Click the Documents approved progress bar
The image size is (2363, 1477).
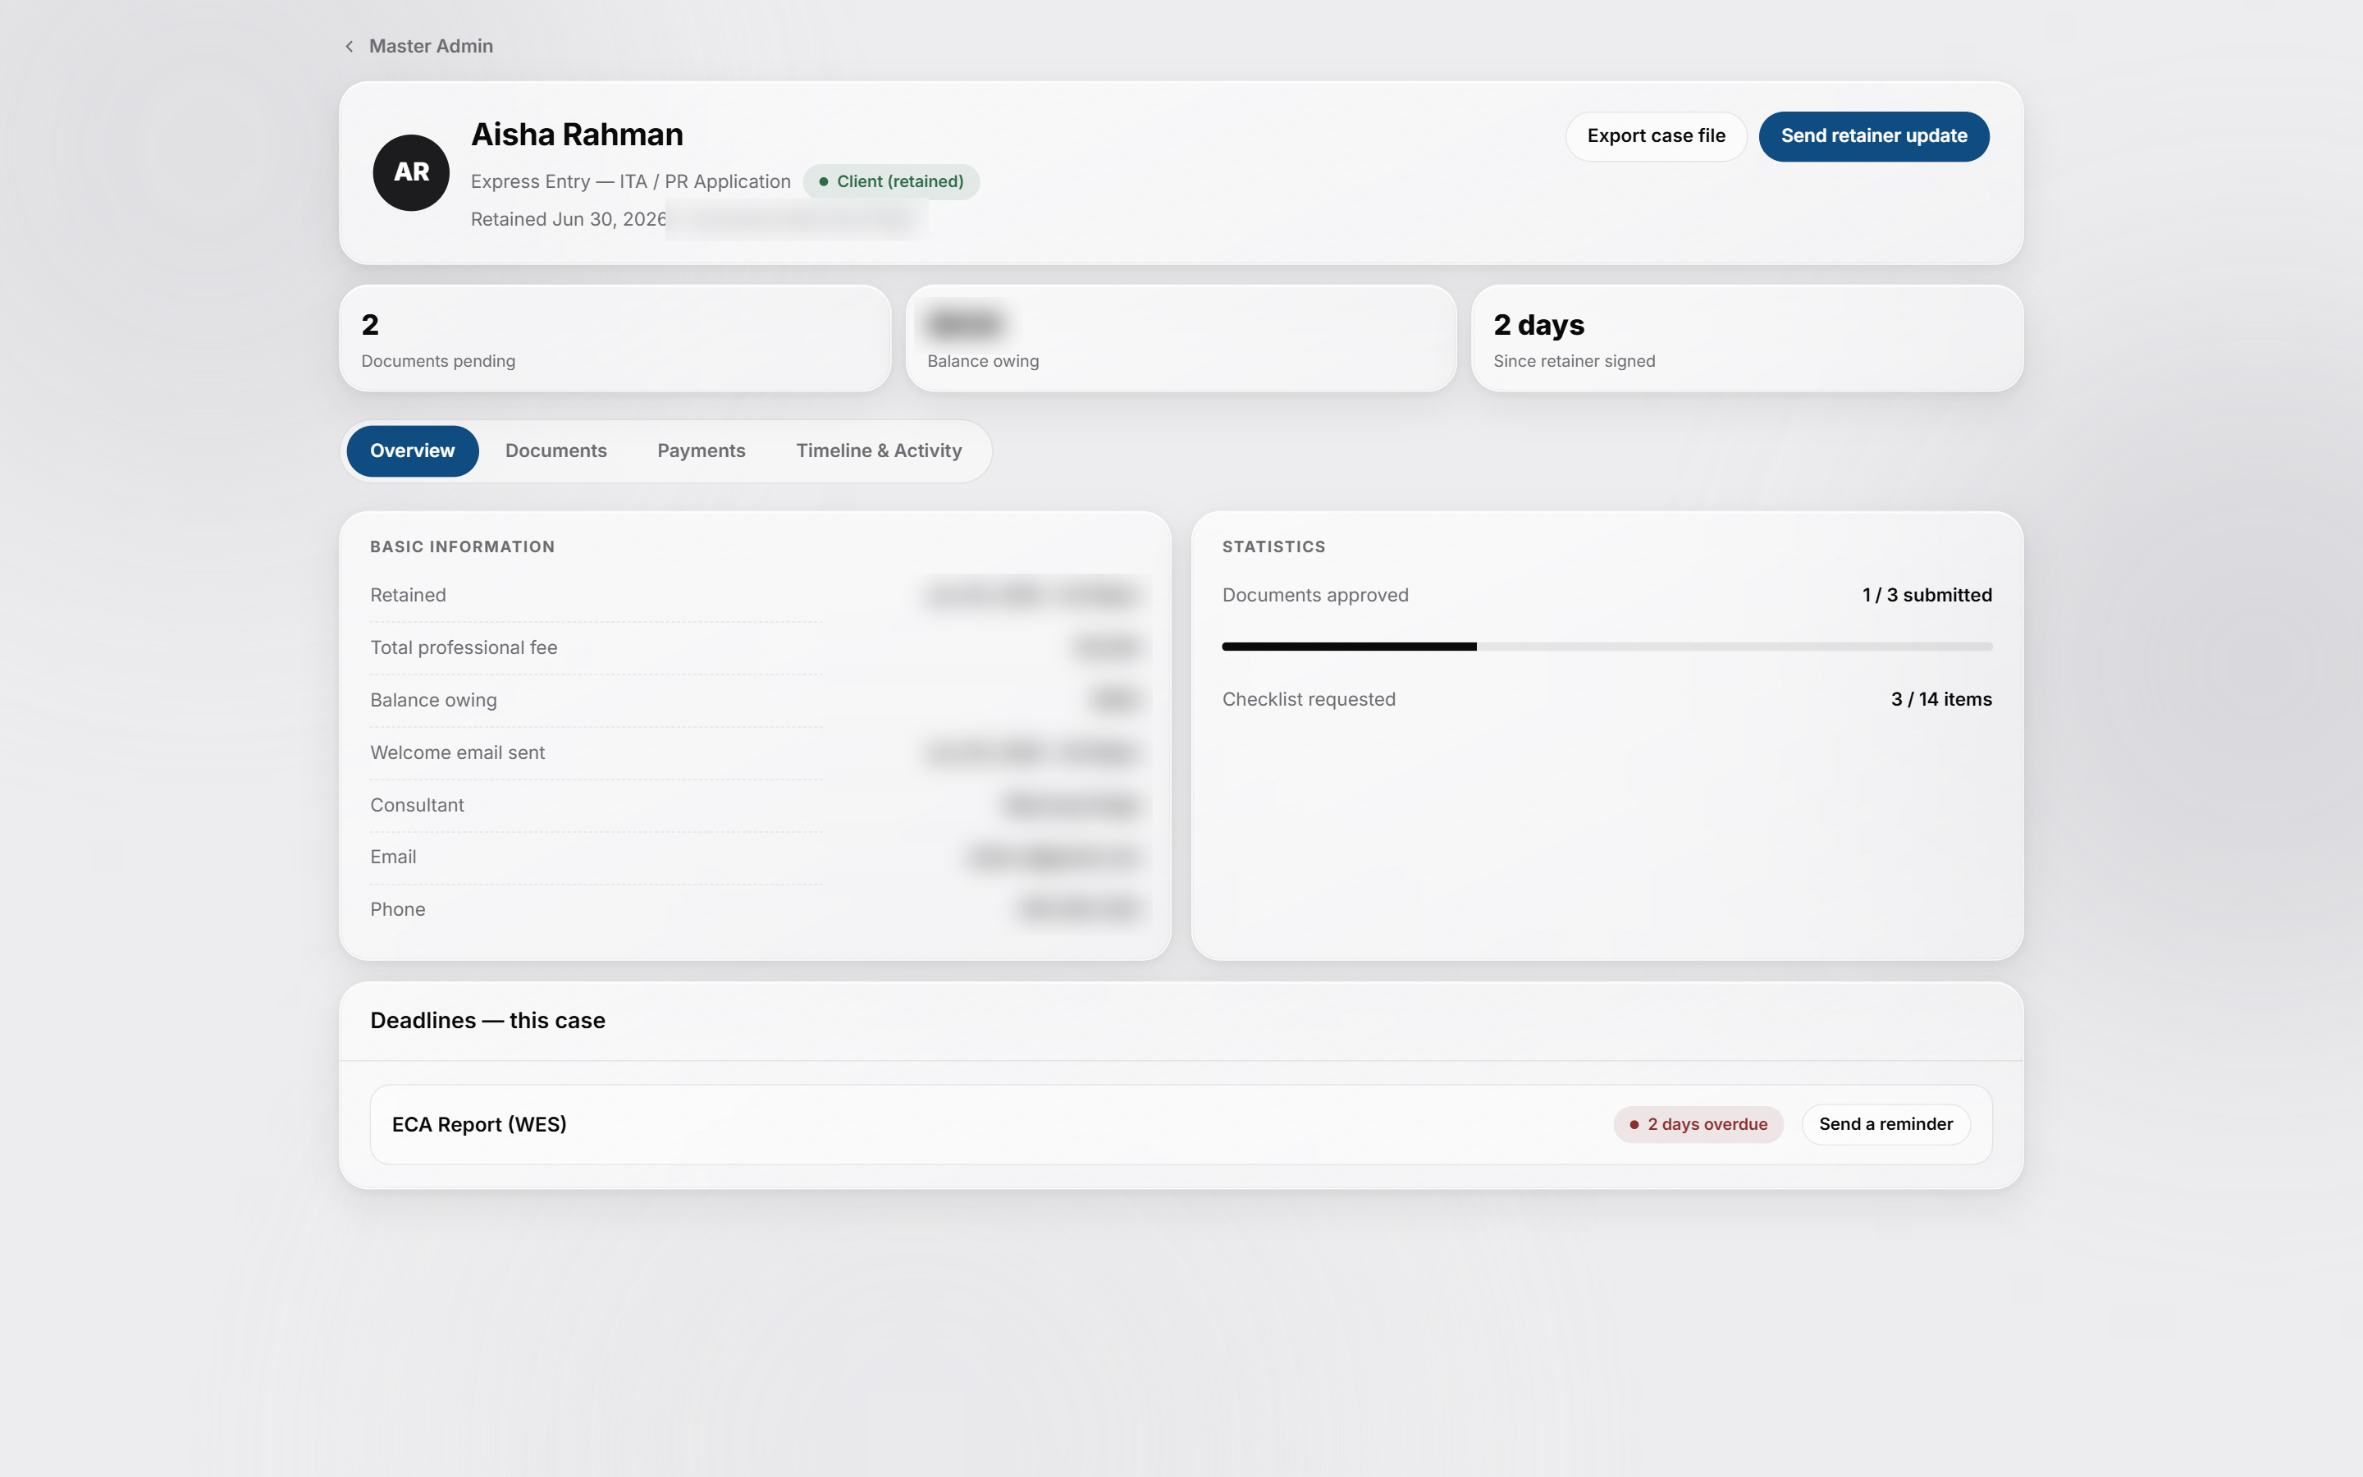point(1607,647)
